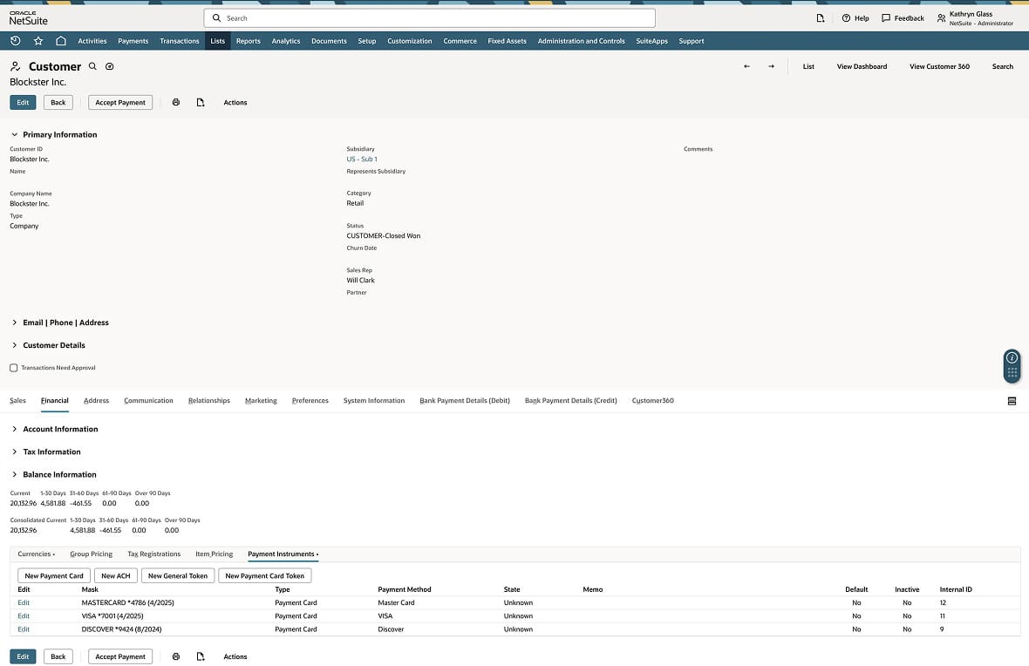Click the top Back button

(x=58, y=102)
